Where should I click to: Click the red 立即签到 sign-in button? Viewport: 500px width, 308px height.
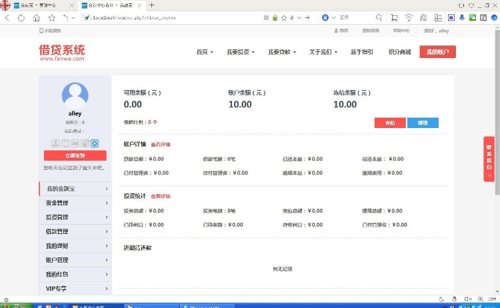75,155
